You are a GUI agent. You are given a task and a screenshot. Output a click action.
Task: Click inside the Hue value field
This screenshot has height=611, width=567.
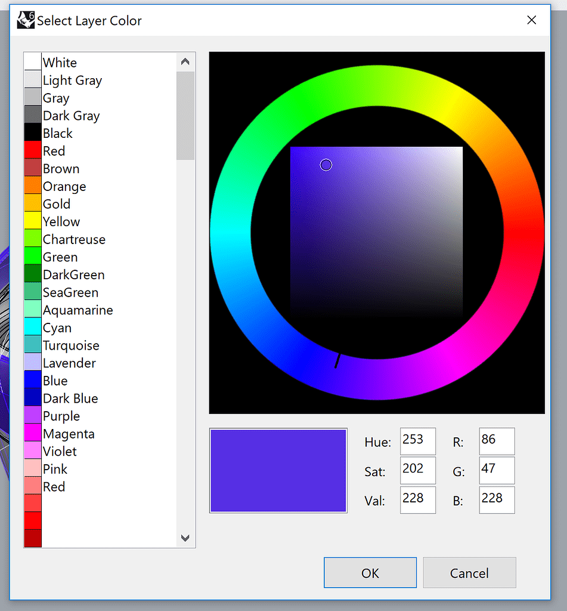[417, 441]
